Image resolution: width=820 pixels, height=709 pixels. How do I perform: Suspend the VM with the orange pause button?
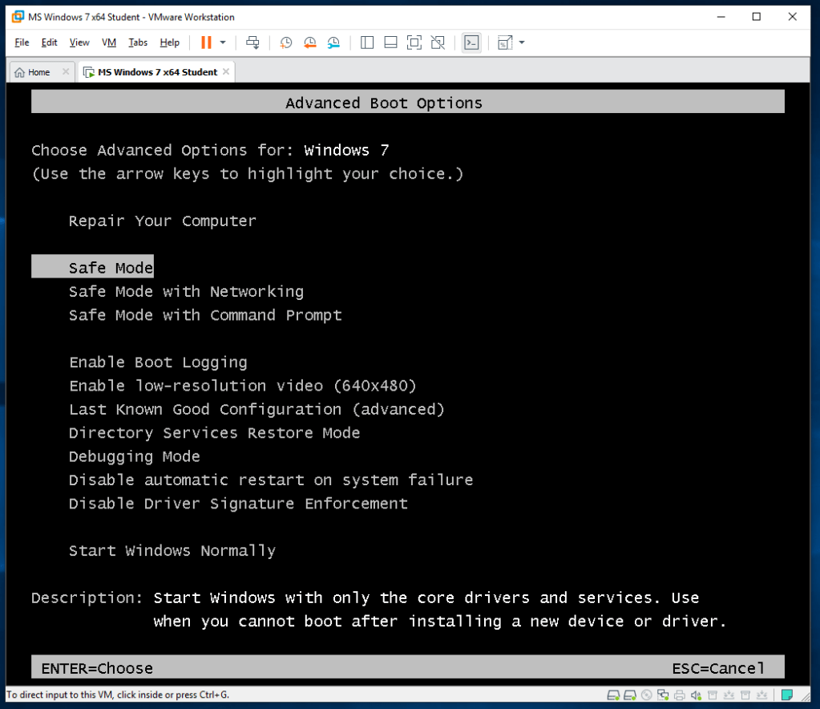click(206, 43)
